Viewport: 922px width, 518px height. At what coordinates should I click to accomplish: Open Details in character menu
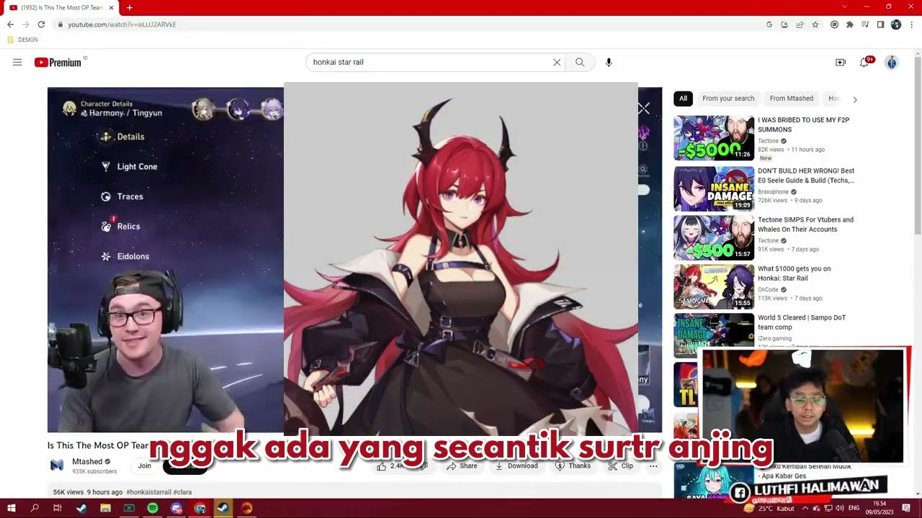[x=122, y=137]
